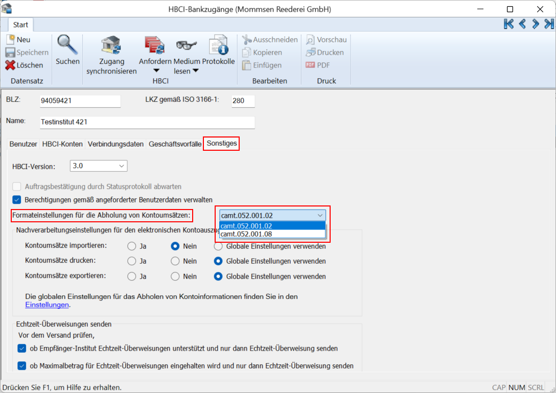556x393 pixels.
Task: Navigate to the next record arrow
Action: coord(535,24)
